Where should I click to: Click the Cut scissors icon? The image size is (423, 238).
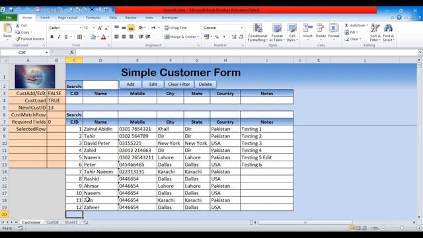click(x=18, y=25)
